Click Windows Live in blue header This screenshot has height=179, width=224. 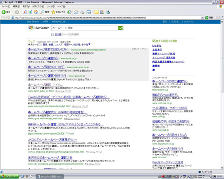click(58, 21)
